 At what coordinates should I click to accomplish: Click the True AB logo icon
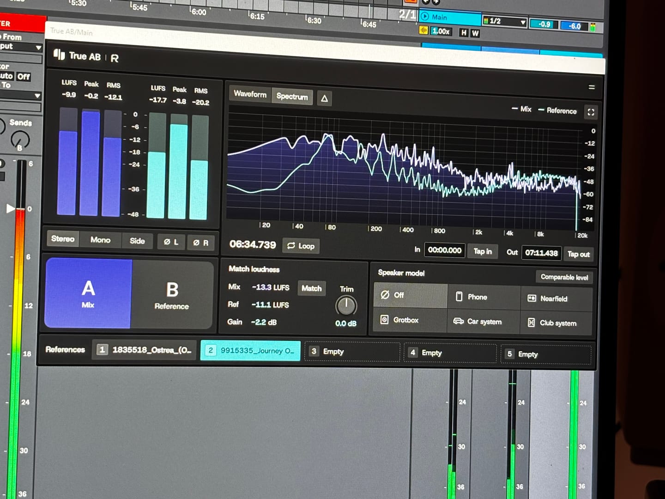(x=59, y=55)
